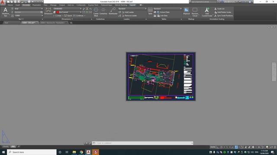Viewport: 277px width, 155px height.
Task: Click Add Leader
Action: [128, 12]
